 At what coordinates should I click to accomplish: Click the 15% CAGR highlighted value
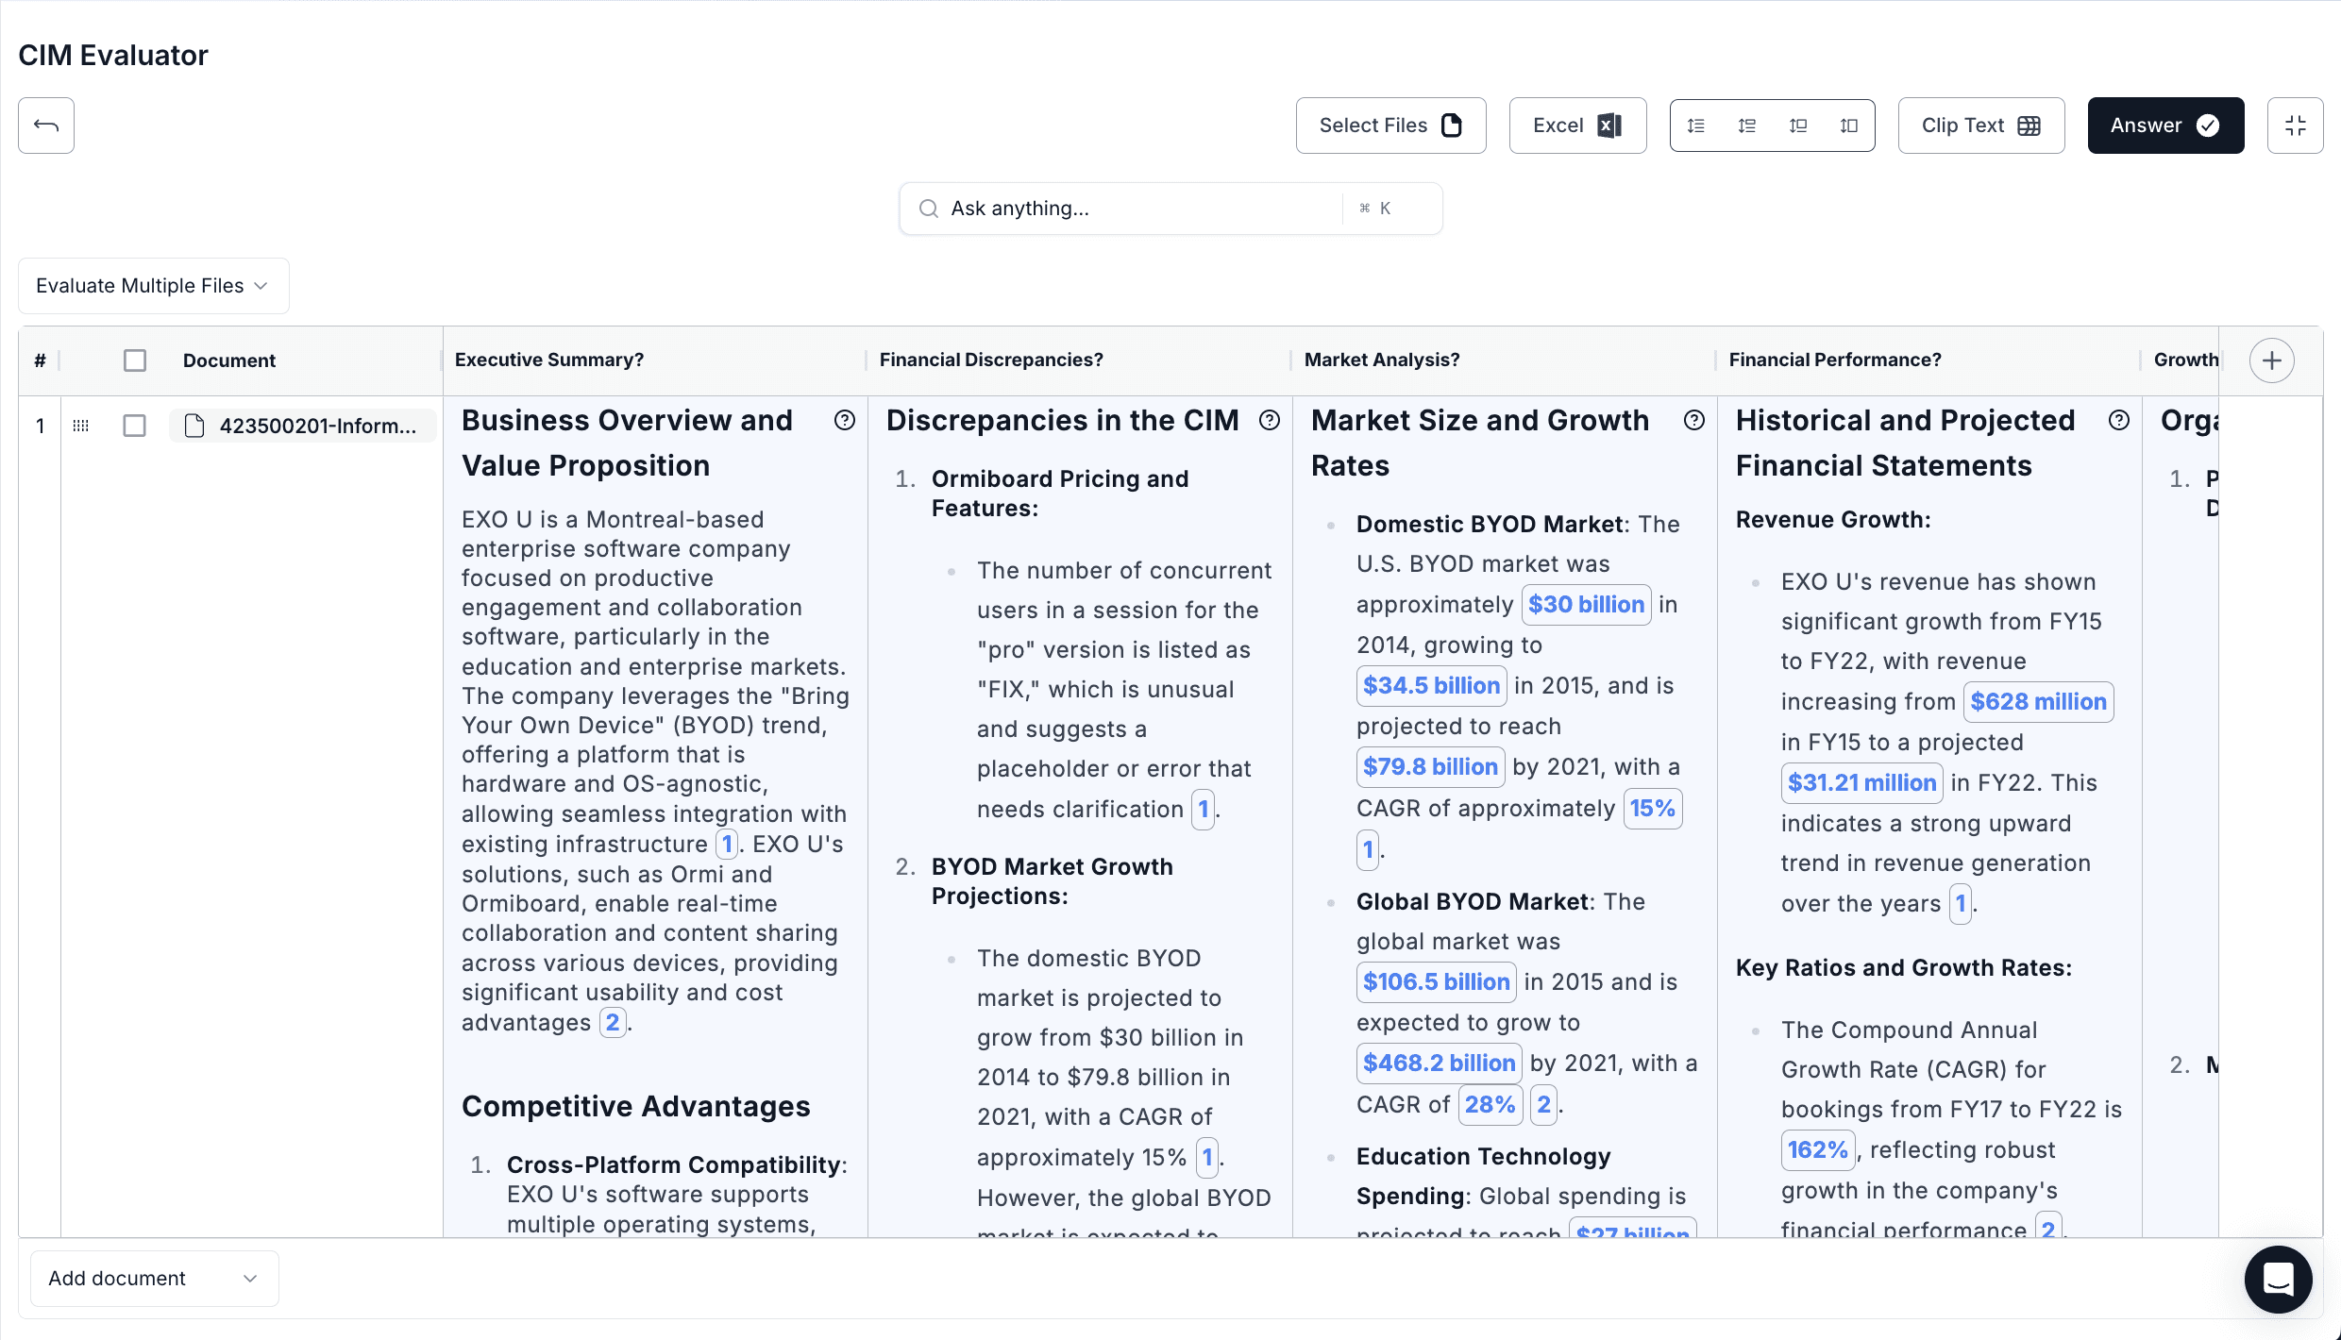click(x=1652, y=809)
